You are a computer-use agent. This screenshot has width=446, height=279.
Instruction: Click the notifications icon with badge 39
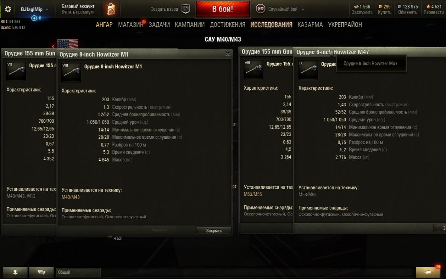point(428,272)
